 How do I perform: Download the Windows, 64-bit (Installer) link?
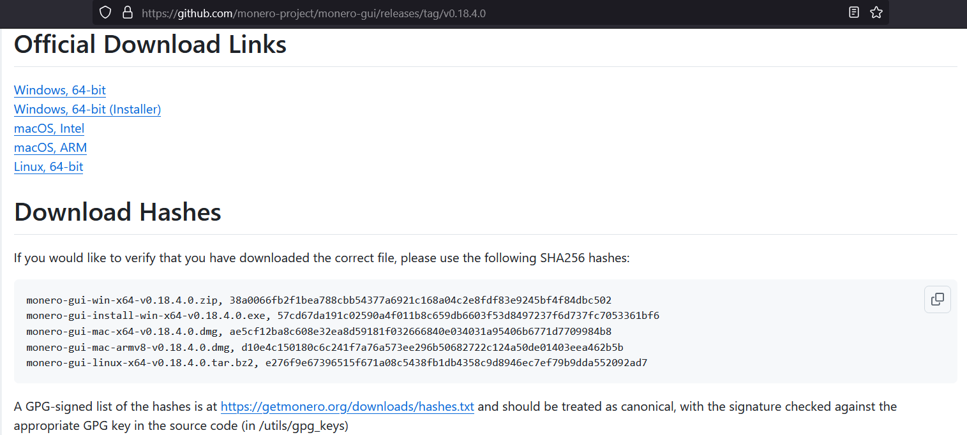pyautogui.click(x=87, y=109)
